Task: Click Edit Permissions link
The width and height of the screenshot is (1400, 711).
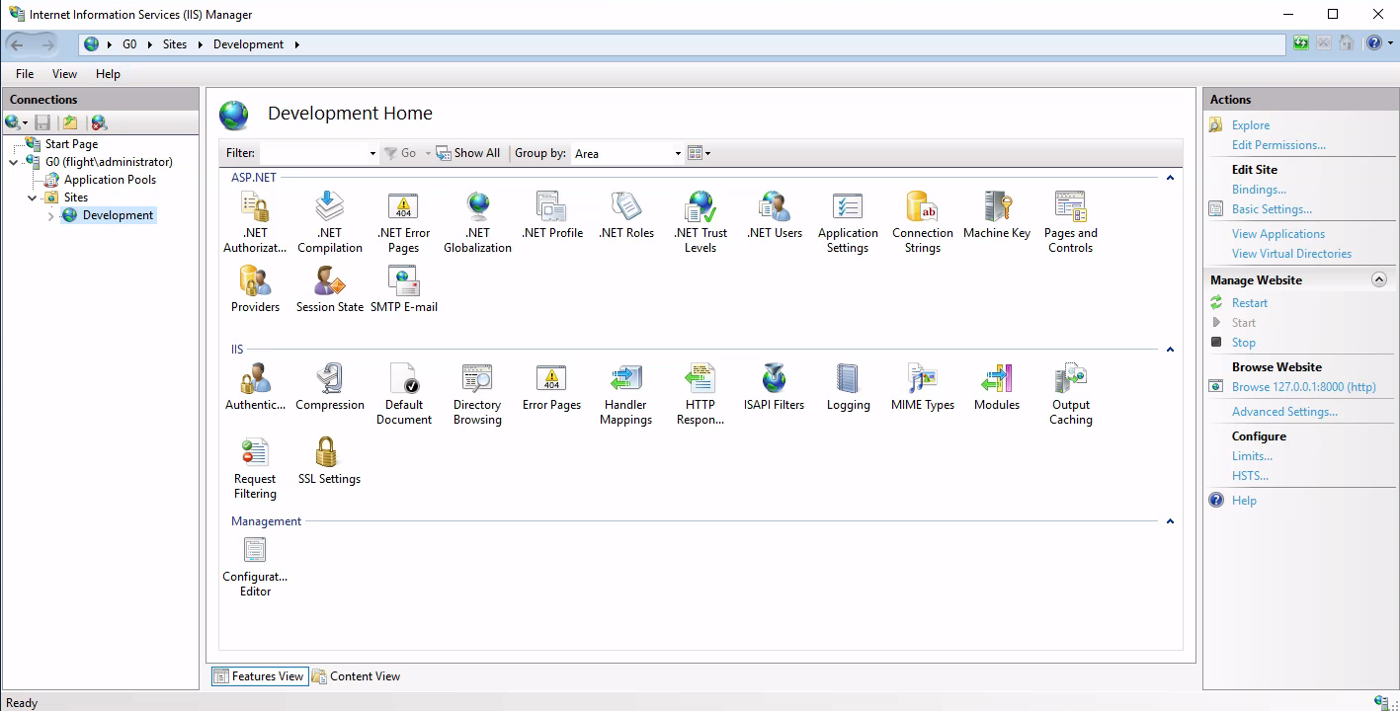Action: point(1278,145)
